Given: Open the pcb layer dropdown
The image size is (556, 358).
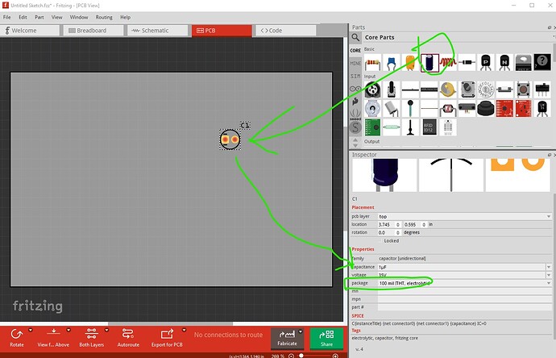Looking at the screenshot, I should coord(465,216).
